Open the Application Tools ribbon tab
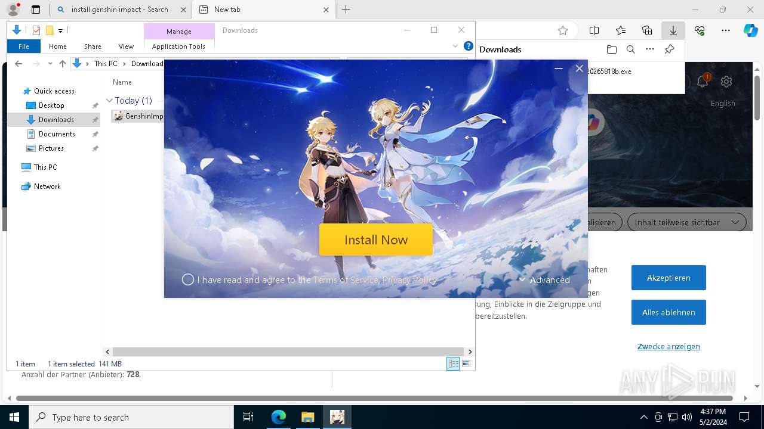This screenshot has width=764, height=429. [x=178, y=46]
